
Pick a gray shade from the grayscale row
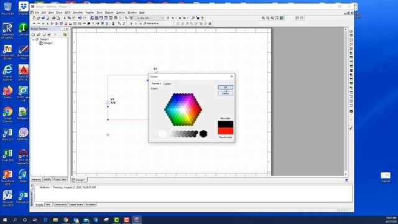coord(184,134)
